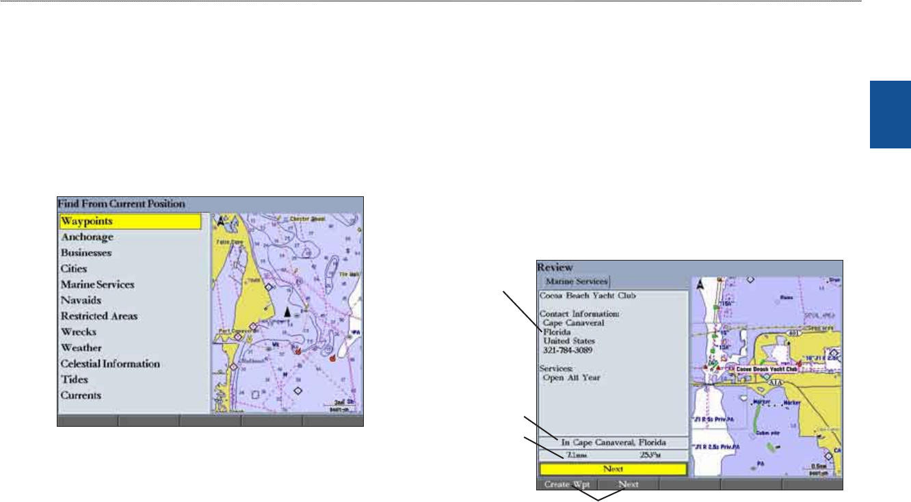Click the 7.1nm distance value
The width and height of the screenshot is (911, 502).
[x=577, y=454]
